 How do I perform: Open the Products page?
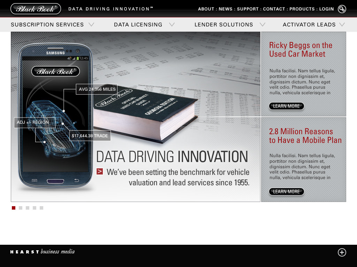pos(302,9)
